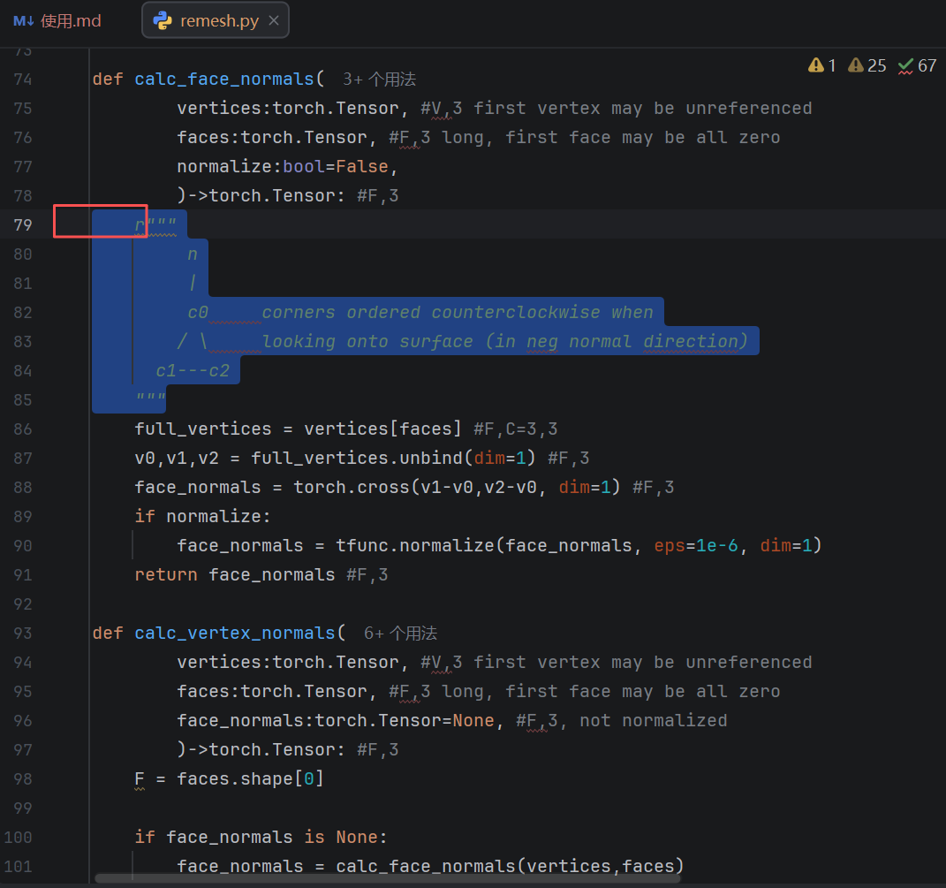
Task: Click the calc_face_normals function name
Action: [x=223, y=80]
